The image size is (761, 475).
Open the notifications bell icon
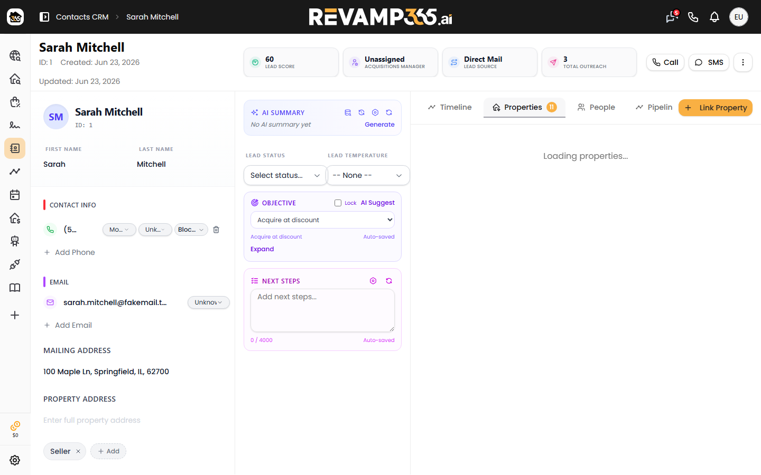714,17
